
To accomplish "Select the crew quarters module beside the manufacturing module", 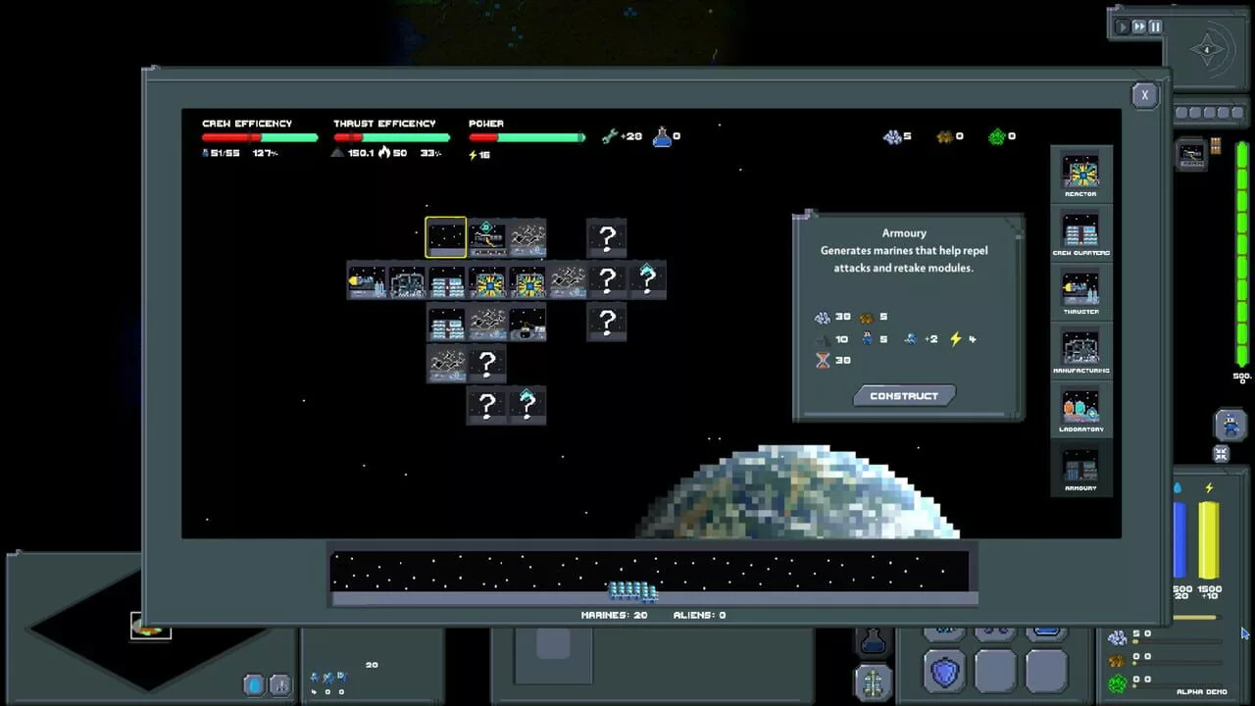I will click(447, 281).
